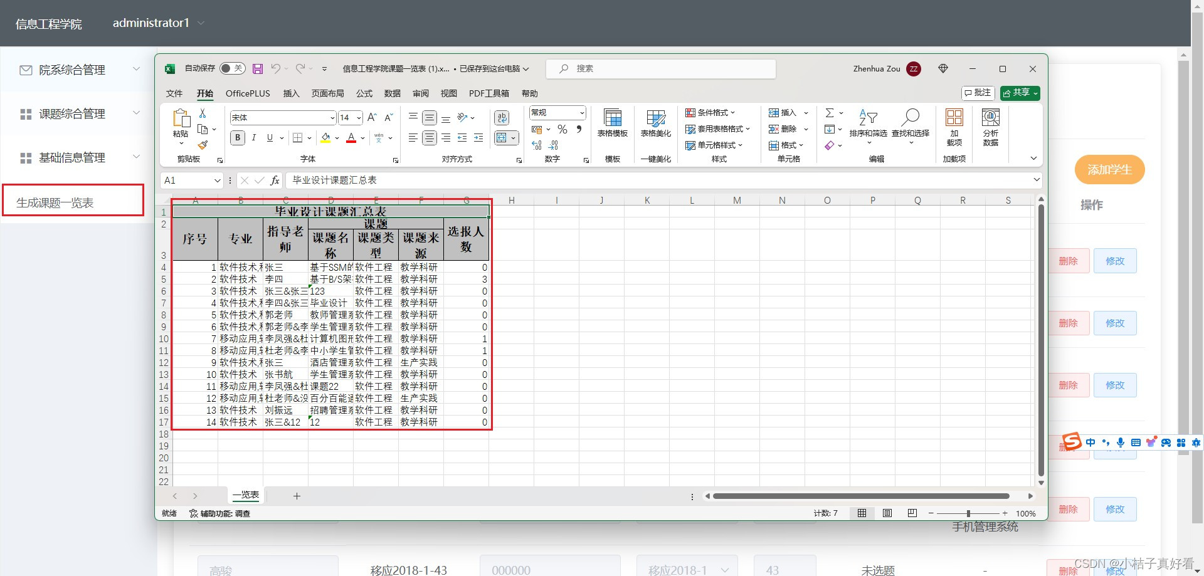Switch to the 页面布局 ribbon tab
The height and width of the screenshot is (576, 1204).
(328, 93)
